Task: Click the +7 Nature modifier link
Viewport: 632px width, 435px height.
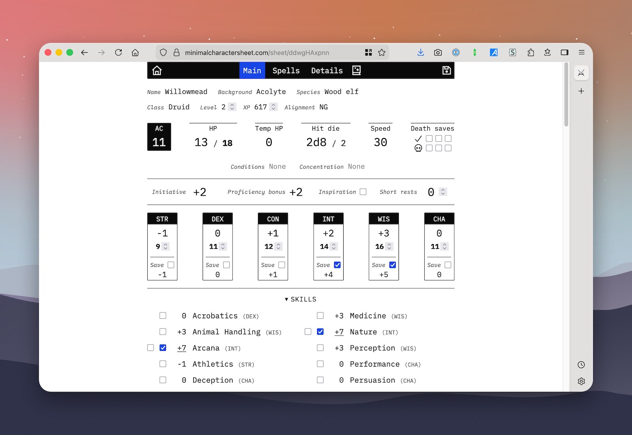Action: click(339, 332)
